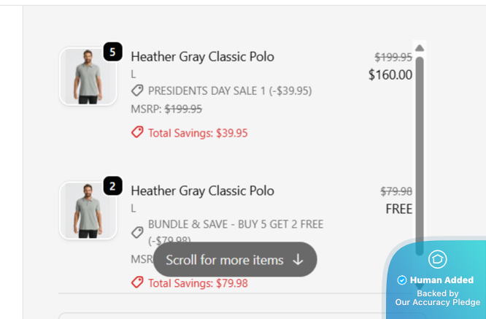Viewport: 486px width, 319px height.
Task: Click the quantity badge showing 2
Action: click(x=112, y=186)
